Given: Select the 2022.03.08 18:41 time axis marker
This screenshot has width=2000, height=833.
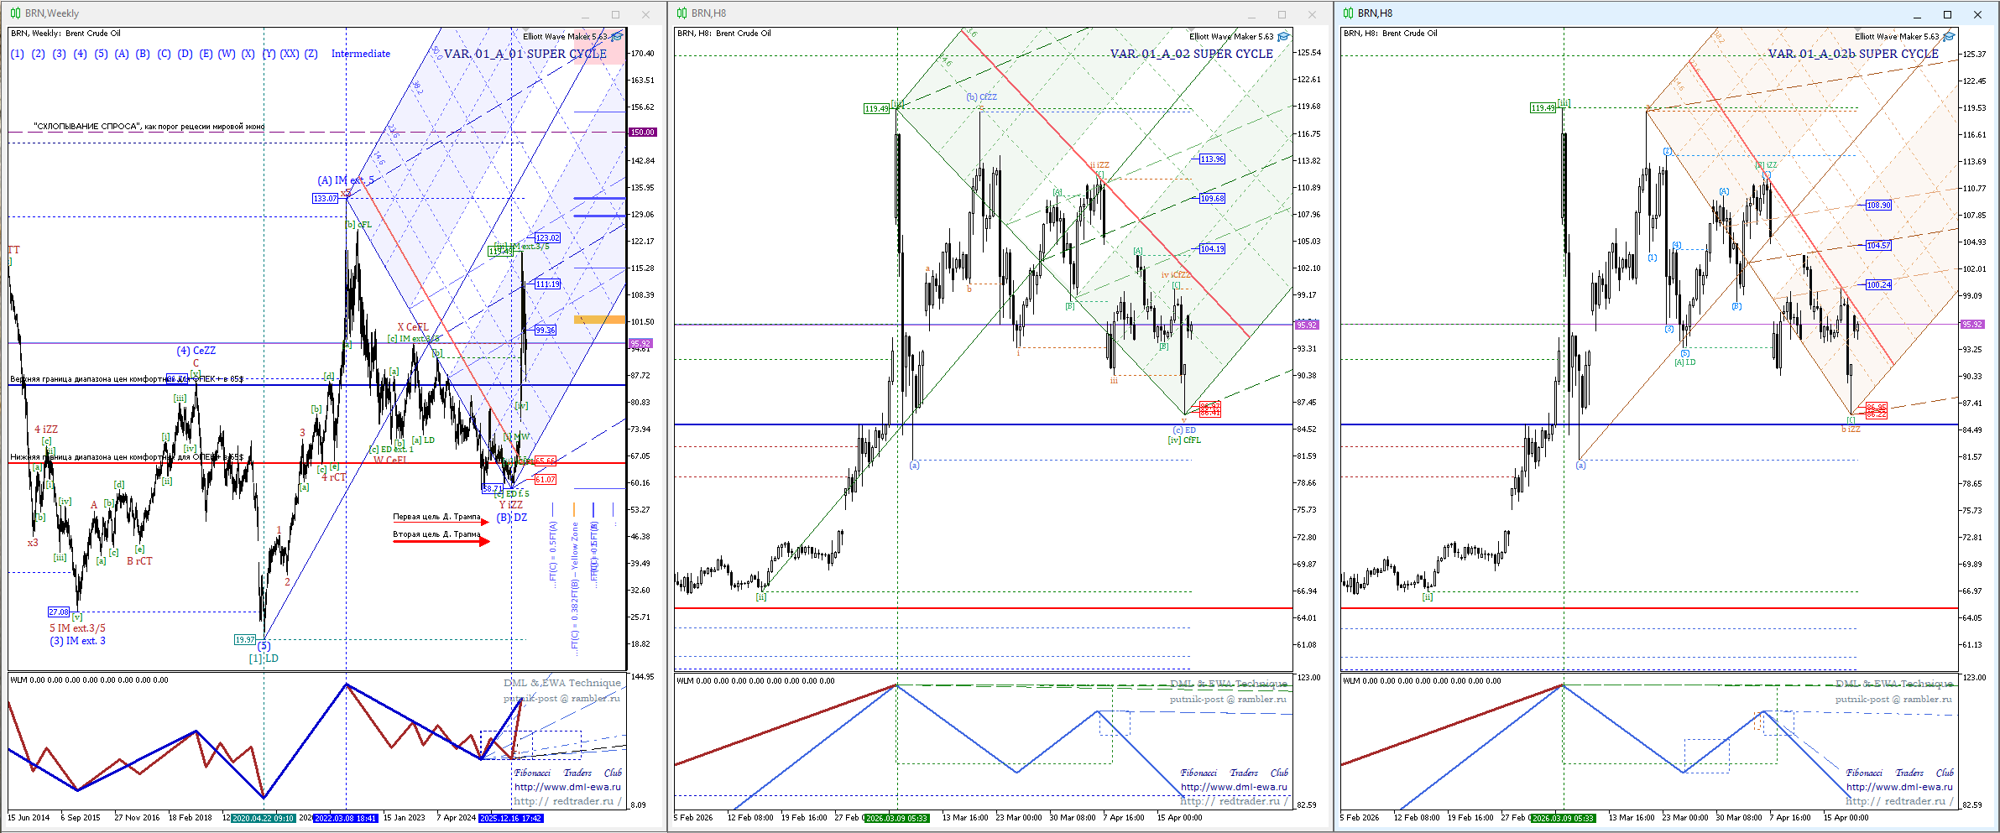Looking at the screenshot, I should pos(346,818).
